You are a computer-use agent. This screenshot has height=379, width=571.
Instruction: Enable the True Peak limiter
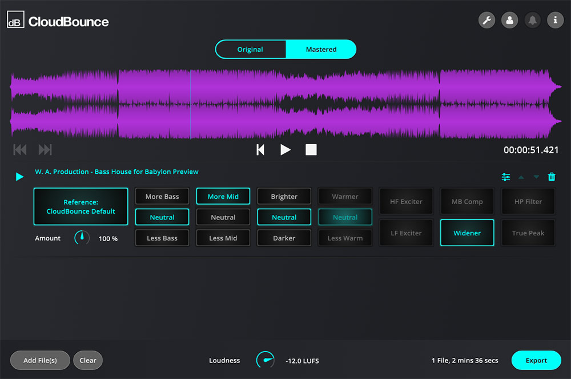click(528, 233)
